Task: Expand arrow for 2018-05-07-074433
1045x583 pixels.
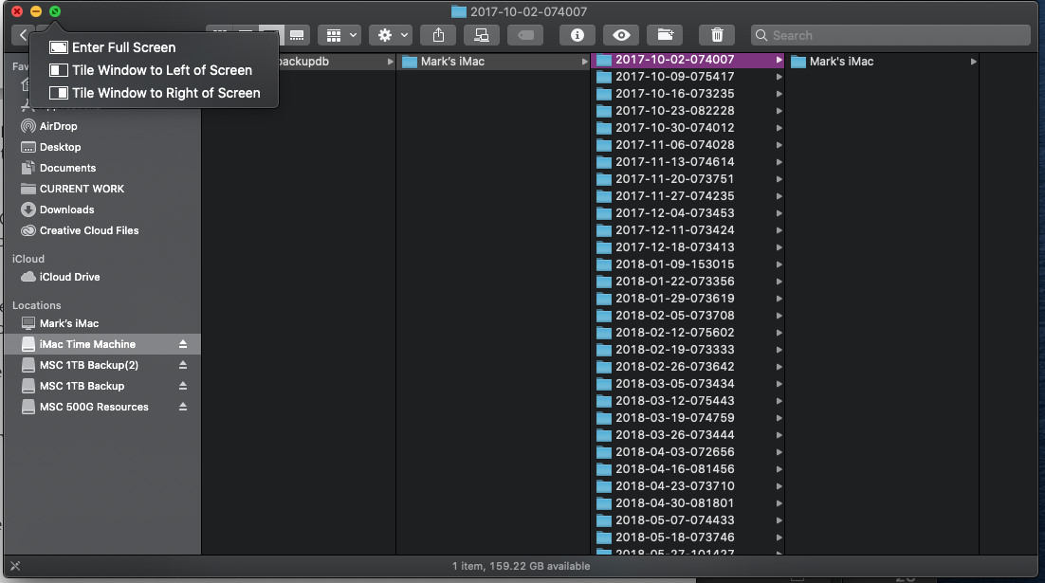Action: (x=779, y=520)
